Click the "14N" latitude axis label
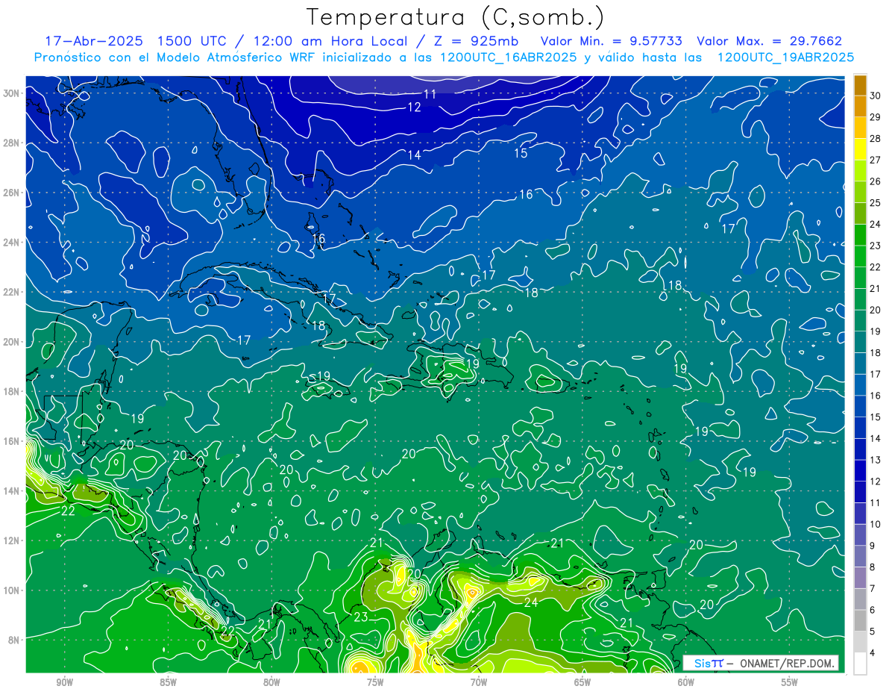895x692 pixels. (11, 490)
